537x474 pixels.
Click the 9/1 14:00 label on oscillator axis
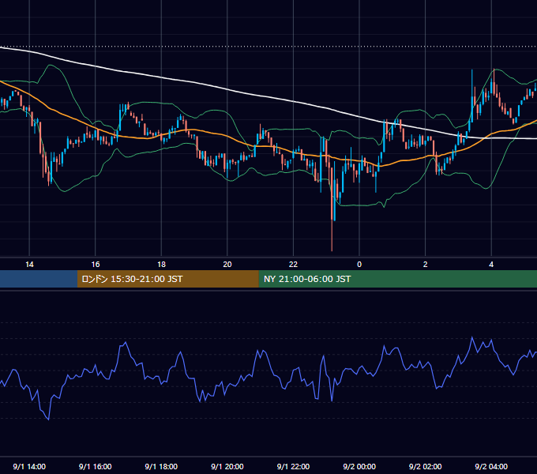point(29,466)
